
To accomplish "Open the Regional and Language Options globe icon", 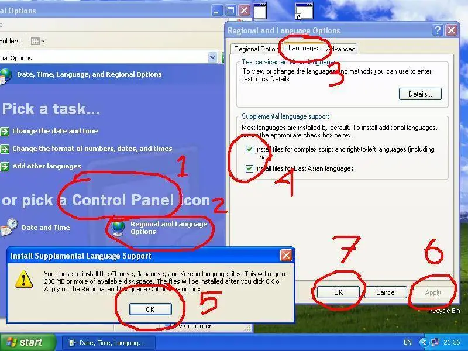I will pos(118,228).
